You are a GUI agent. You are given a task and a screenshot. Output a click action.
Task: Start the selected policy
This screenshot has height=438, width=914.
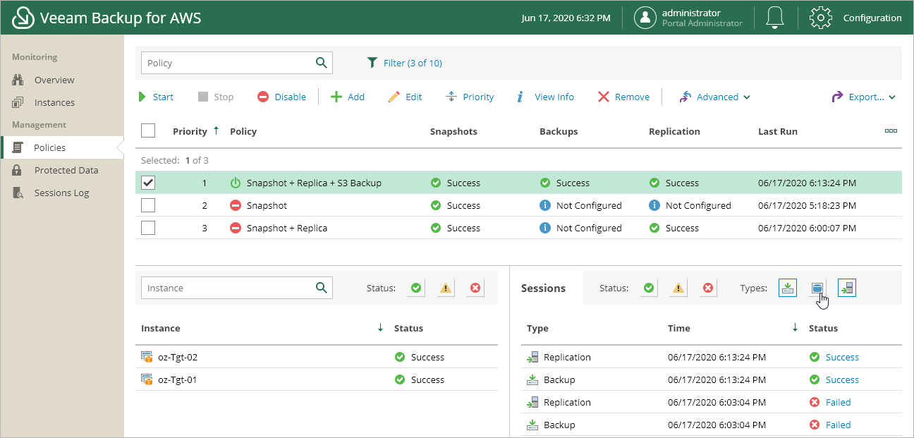click(156, 97)
